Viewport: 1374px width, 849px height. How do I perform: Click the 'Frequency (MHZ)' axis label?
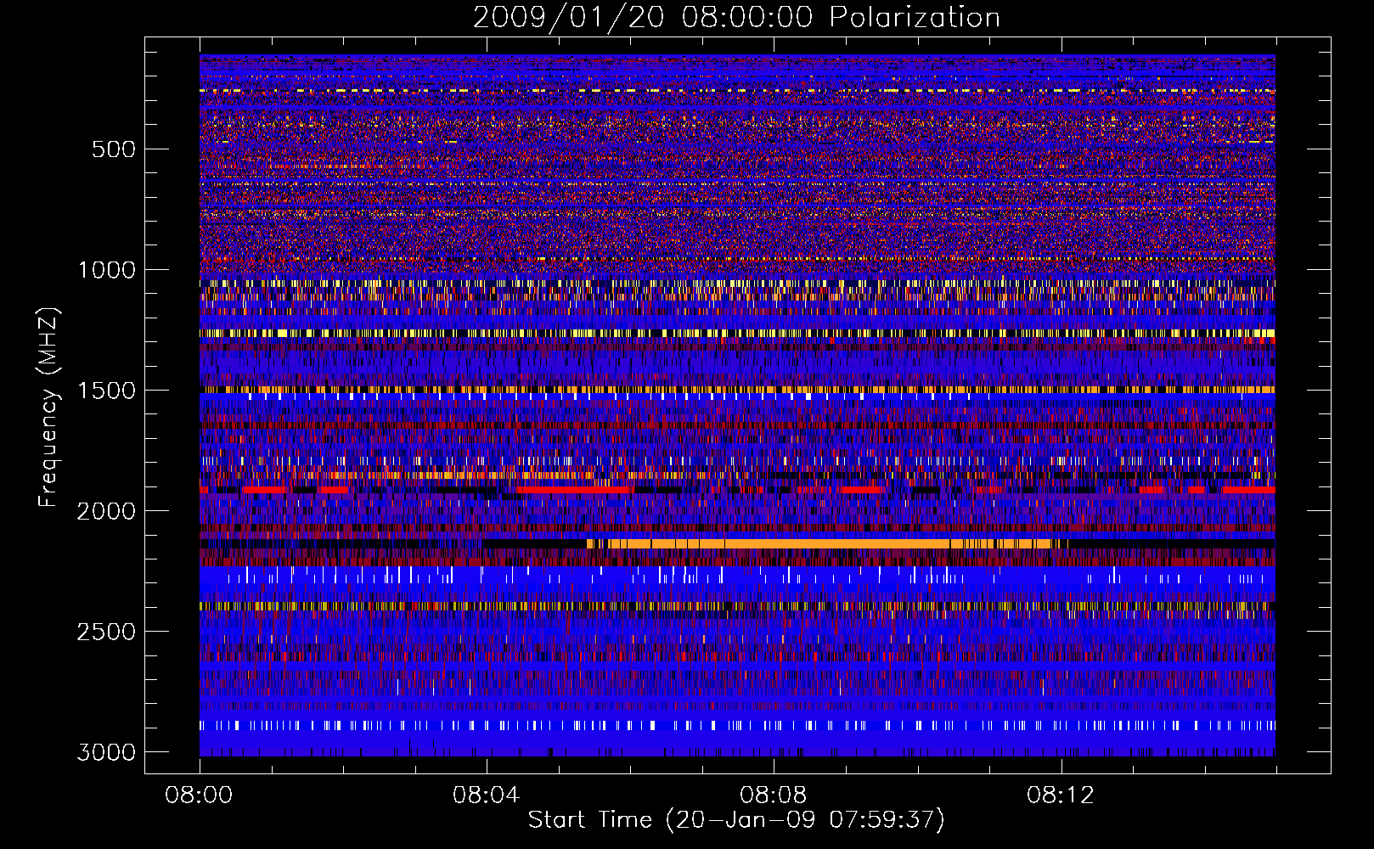coord(49,408)
